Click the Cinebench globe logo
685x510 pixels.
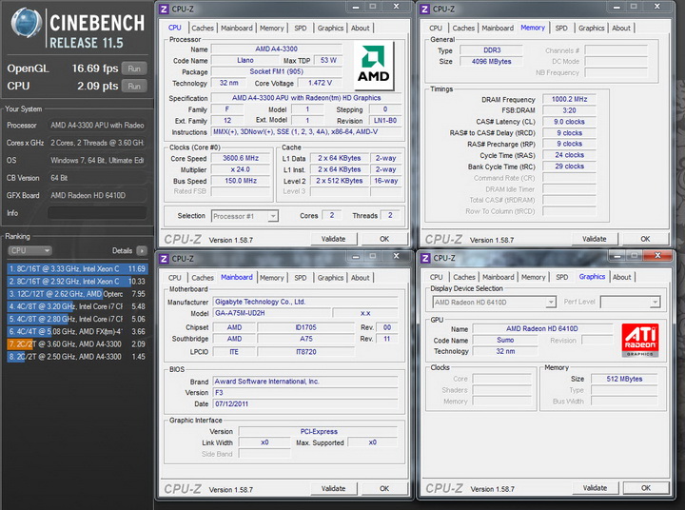coord(26,22)
